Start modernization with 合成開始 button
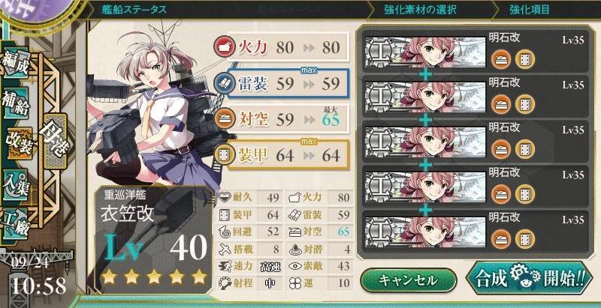Image resolution: width=601 pixels, height=308 pixels. tap(529, 280)
